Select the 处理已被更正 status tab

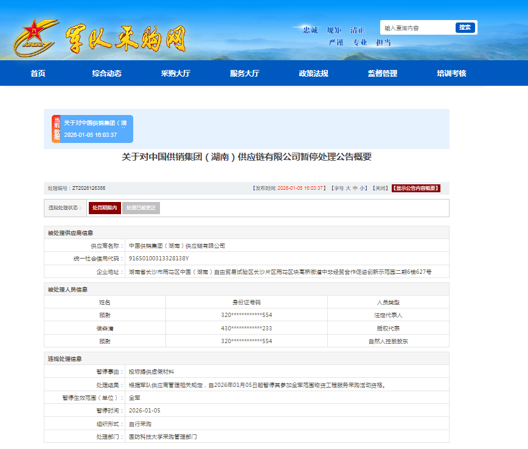[141, 208]
